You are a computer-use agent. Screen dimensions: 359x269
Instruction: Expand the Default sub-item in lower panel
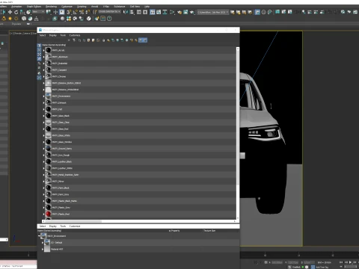tap(43, 243)
